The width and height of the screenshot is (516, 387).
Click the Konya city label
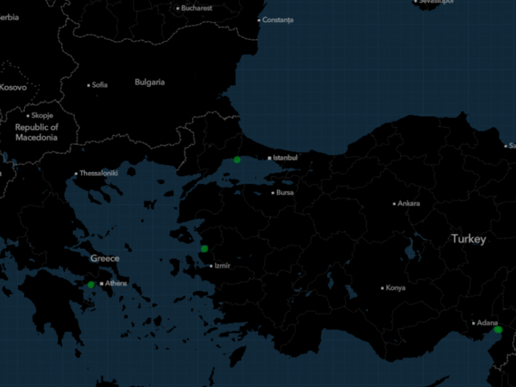click(396, 288)
